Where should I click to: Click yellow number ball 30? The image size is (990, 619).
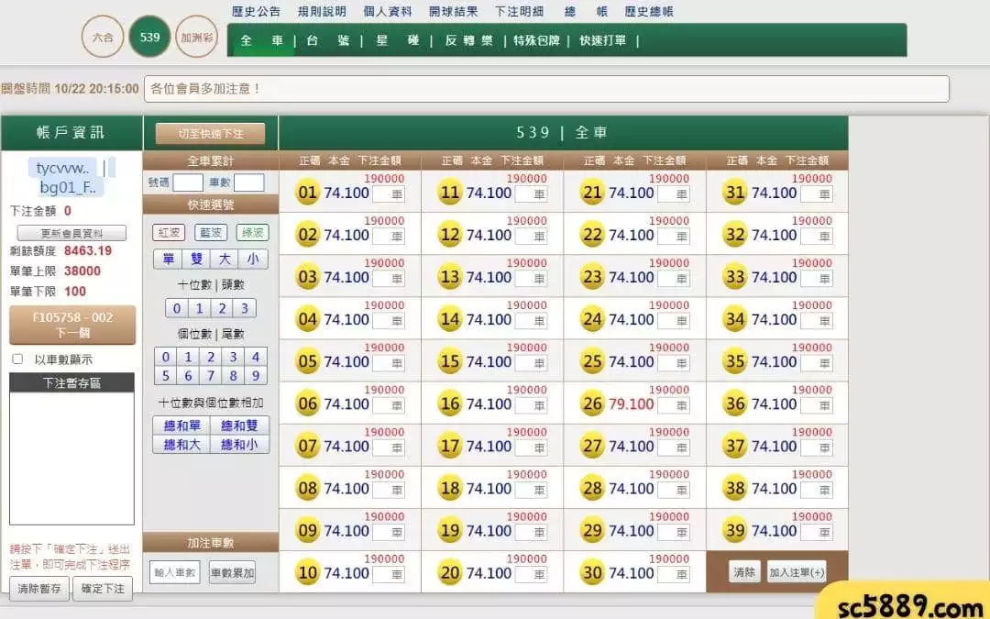click(x=592, y=573)
